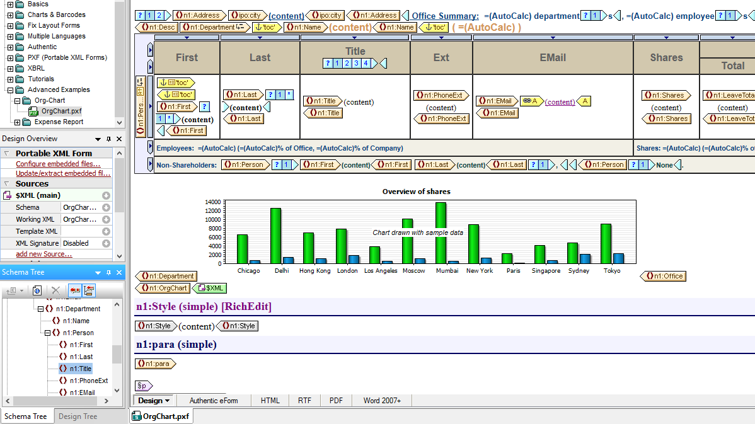Viewport: 755px width, 424px height.
Task: Click the 'add new Source...' link
Action: (44, 254)
